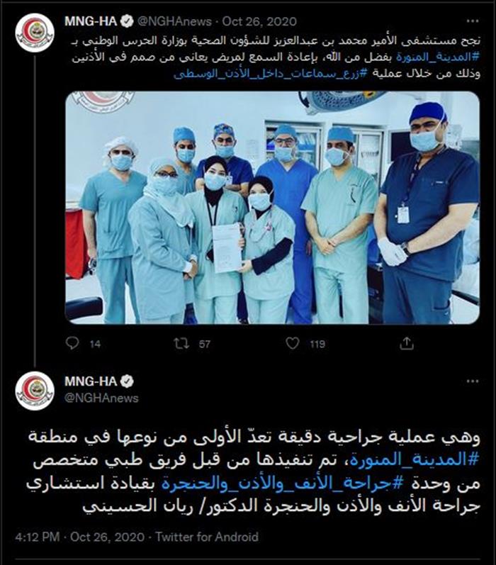The width and height of the screenshot is (496, 565).
Task: Click the 4:12 PM timestamp of second tweet
Action: click(x=38, y=537)
